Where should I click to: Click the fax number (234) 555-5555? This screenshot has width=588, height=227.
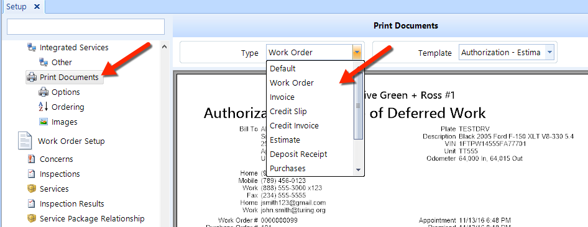[x=283, y=195]
